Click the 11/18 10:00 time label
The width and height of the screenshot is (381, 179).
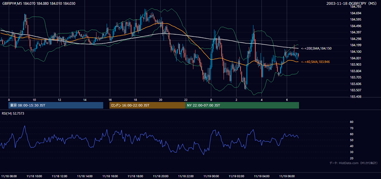click(34, 176)
